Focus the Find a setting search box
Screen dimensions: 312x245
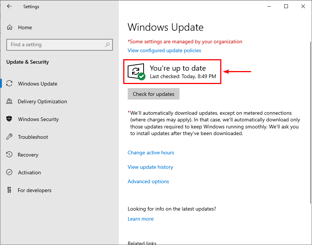point(60,44)
